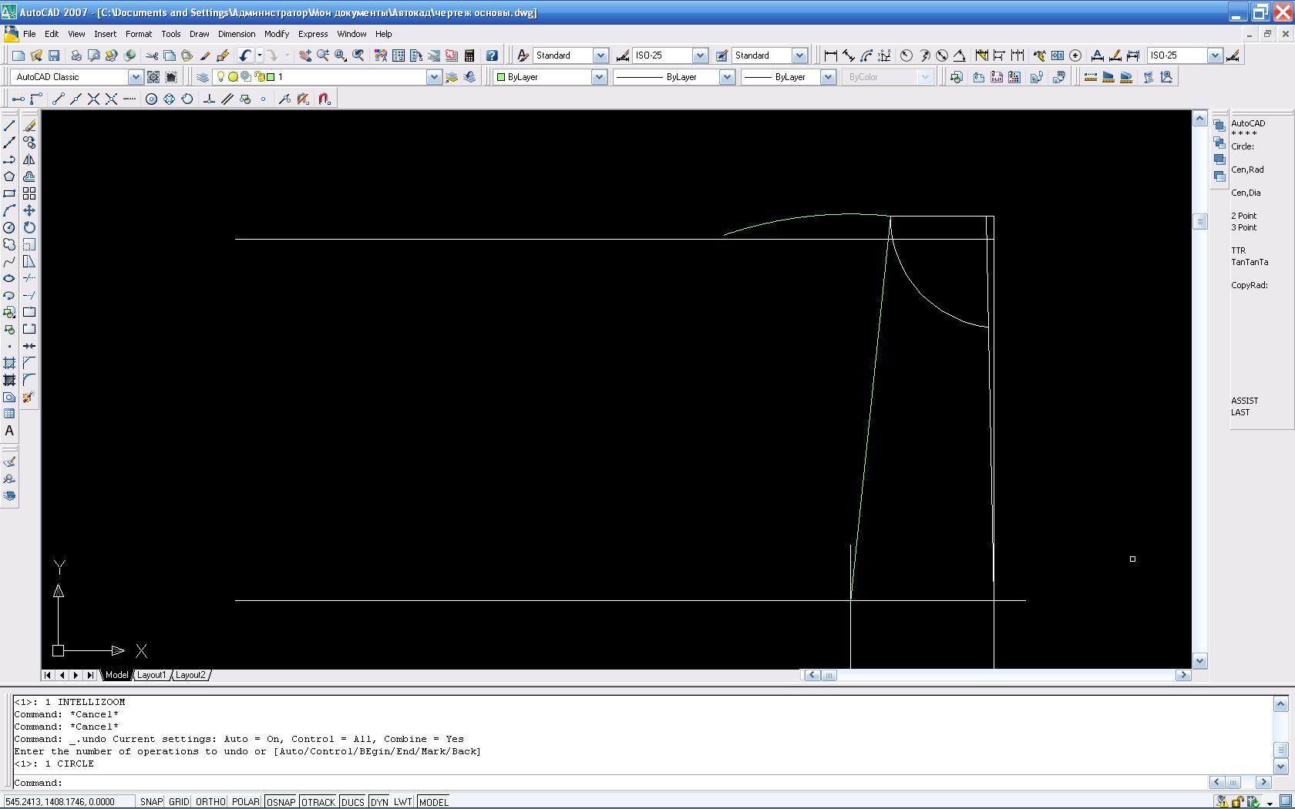Click the Save icon in toolbar
The width and height of the screenshot is (1295, 809).
pyautogui.click(x=54, y=55)
